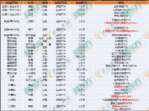The height and width of the screenshot is (111, 149).
Task: Select the 市场战略PTA、商业分析PTA cell
Action: [121, 66]
